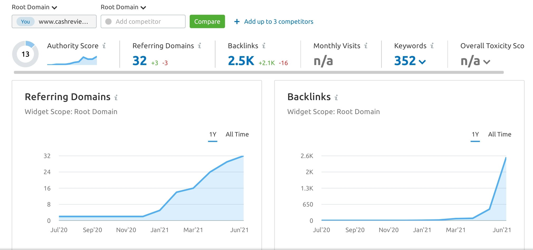The image size is (533, 250).
Task: Expand the first Root Domain dropdown
Action: point(35,7)
